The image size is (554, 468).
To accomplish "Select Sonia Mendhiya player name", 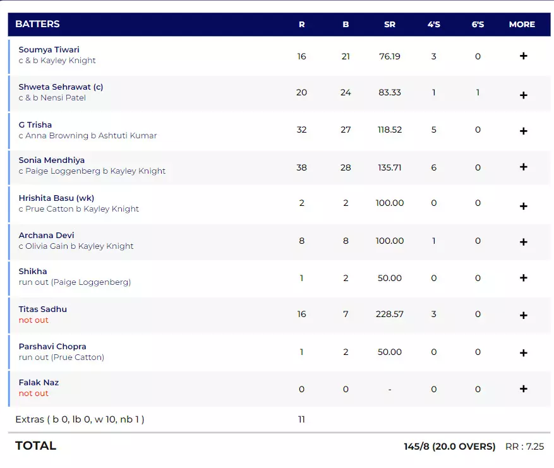I will (52, 160).
